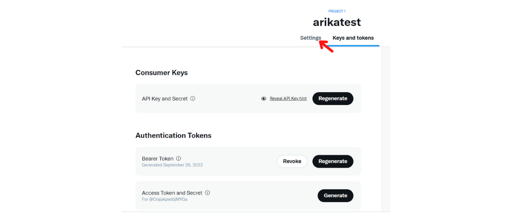Click the Access Token and Secret label
This screenshot has height=213, width=512.
tap(172, 193)
